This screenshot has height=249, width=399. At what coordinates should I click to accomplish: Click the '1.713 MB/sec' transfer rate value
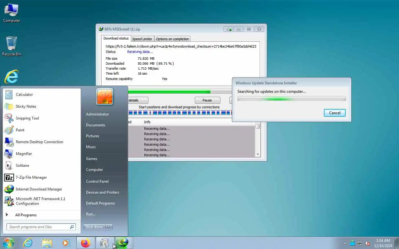pyautogui.click(x=148, y=68)
